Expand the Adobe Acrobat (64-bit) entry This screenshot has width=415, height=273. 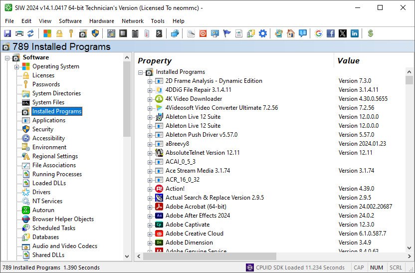(150, 207)
